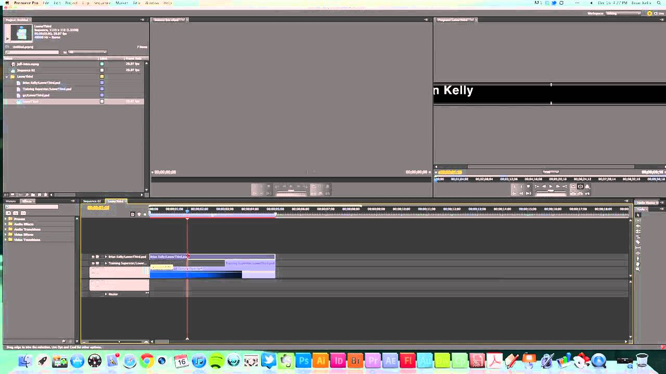Expand the Master audio track
The image size is (666, 374).
pos(106,294)
